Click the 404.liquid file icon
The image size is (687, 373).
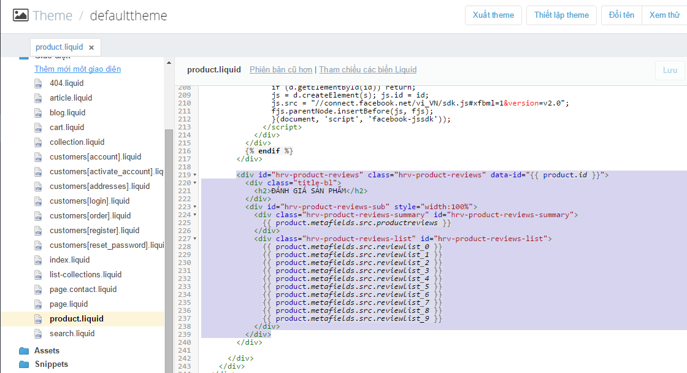click(39, 83)
